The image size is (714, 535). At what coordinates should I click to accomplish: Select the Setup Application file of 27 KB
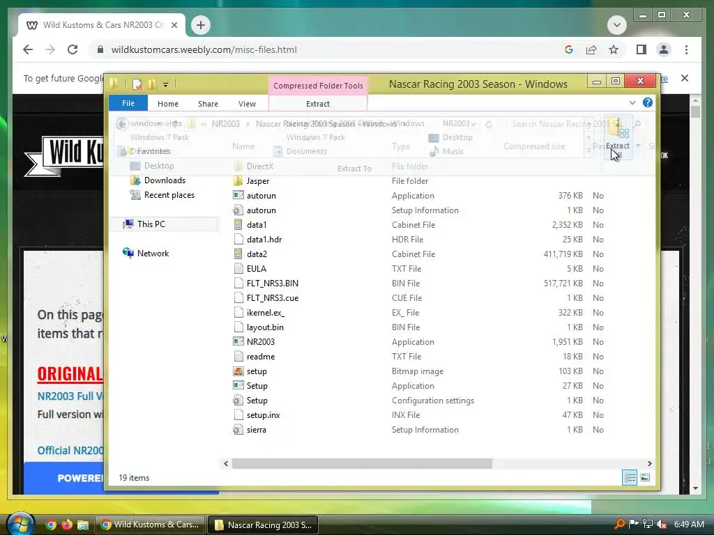pyautogui.click(x=257, y=386)
